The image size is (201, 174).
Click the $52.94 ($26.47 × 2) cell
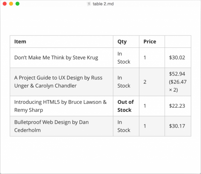click(178, 82)
